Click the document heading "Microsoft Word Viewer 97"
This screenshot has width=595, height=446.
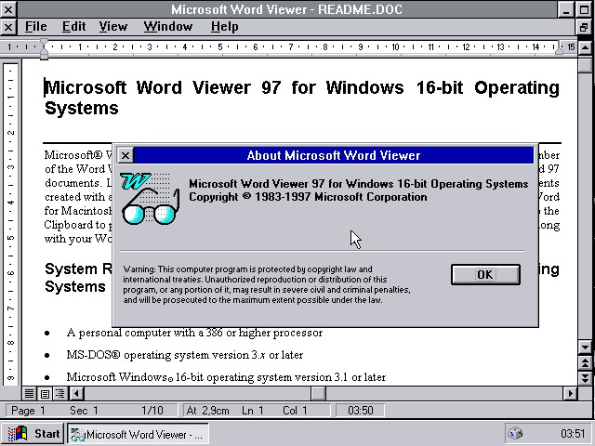[x=163, y=87]
